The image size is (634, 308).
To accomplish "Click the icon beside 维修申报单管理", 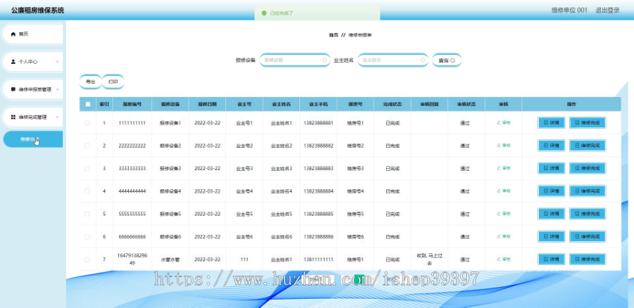I will click(13, 89).
